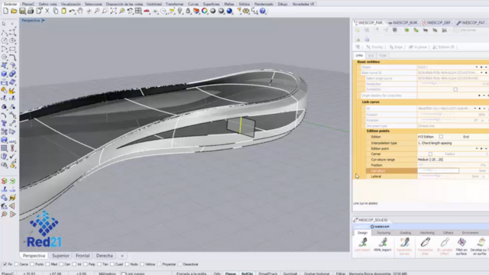The width and height of the screenshot is (489, 275).
Task: Enable the Med osnap checkbox
Action: click(47, 264)
